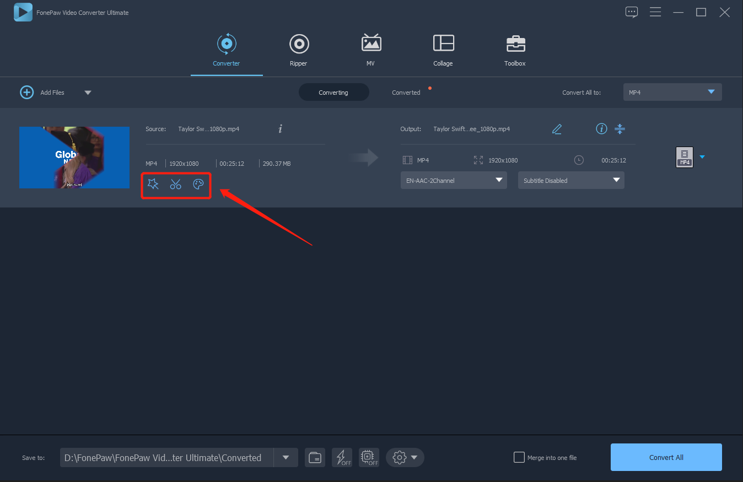Expand the Add Files dropdown arrow
Screen dimensions: 743x482
click(88, 93)
